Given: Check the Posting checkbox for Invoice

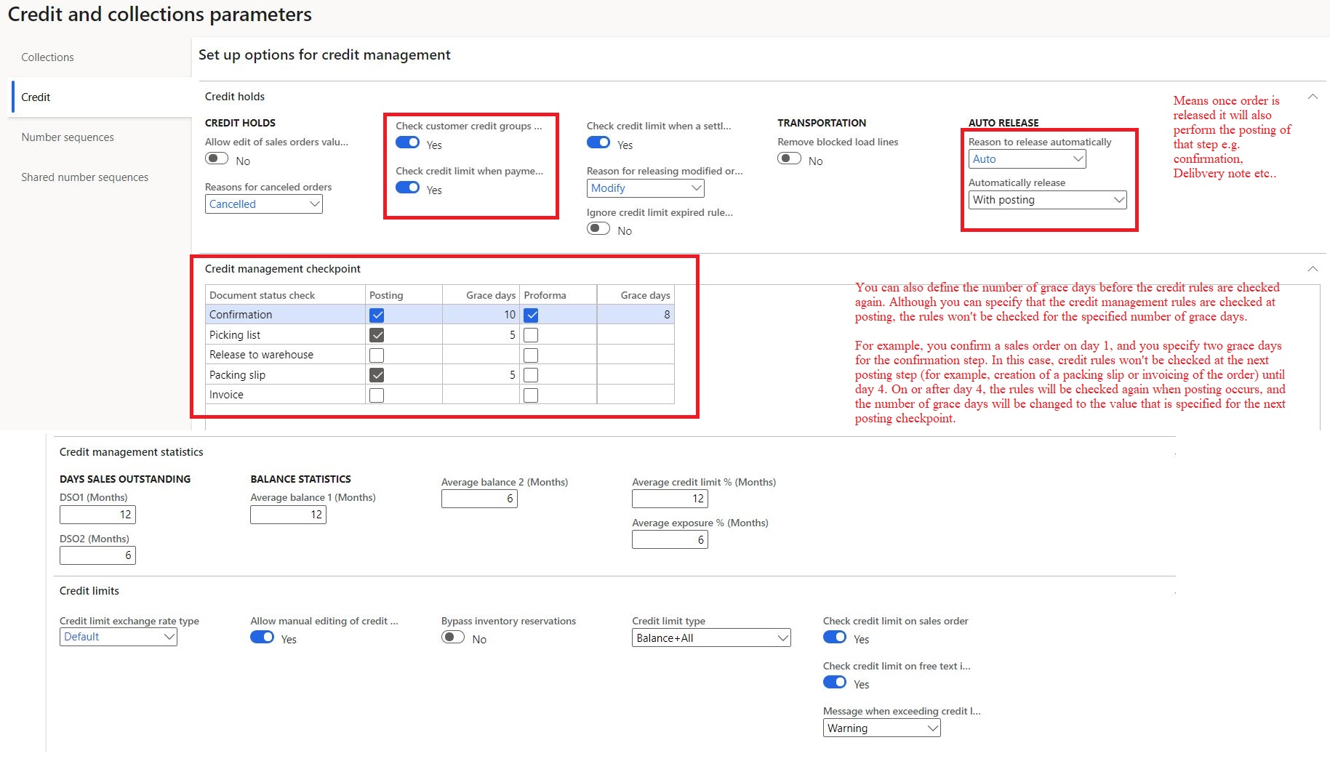Looking at the screenshot, I should 377,394.
